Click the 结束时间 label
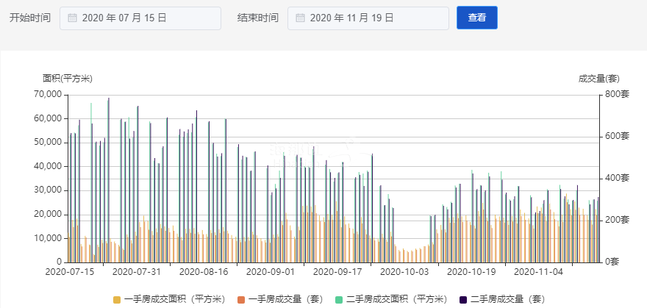647x308 pixels. (x=258, y=18)
